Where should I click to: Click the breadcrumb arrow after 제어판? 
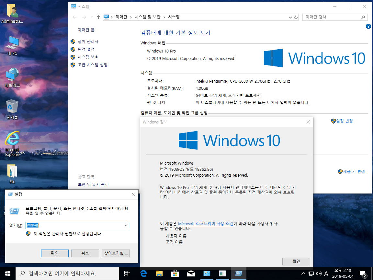131,17
